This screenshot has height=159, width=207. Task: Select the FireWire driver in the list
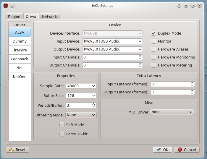click(20, 50)
